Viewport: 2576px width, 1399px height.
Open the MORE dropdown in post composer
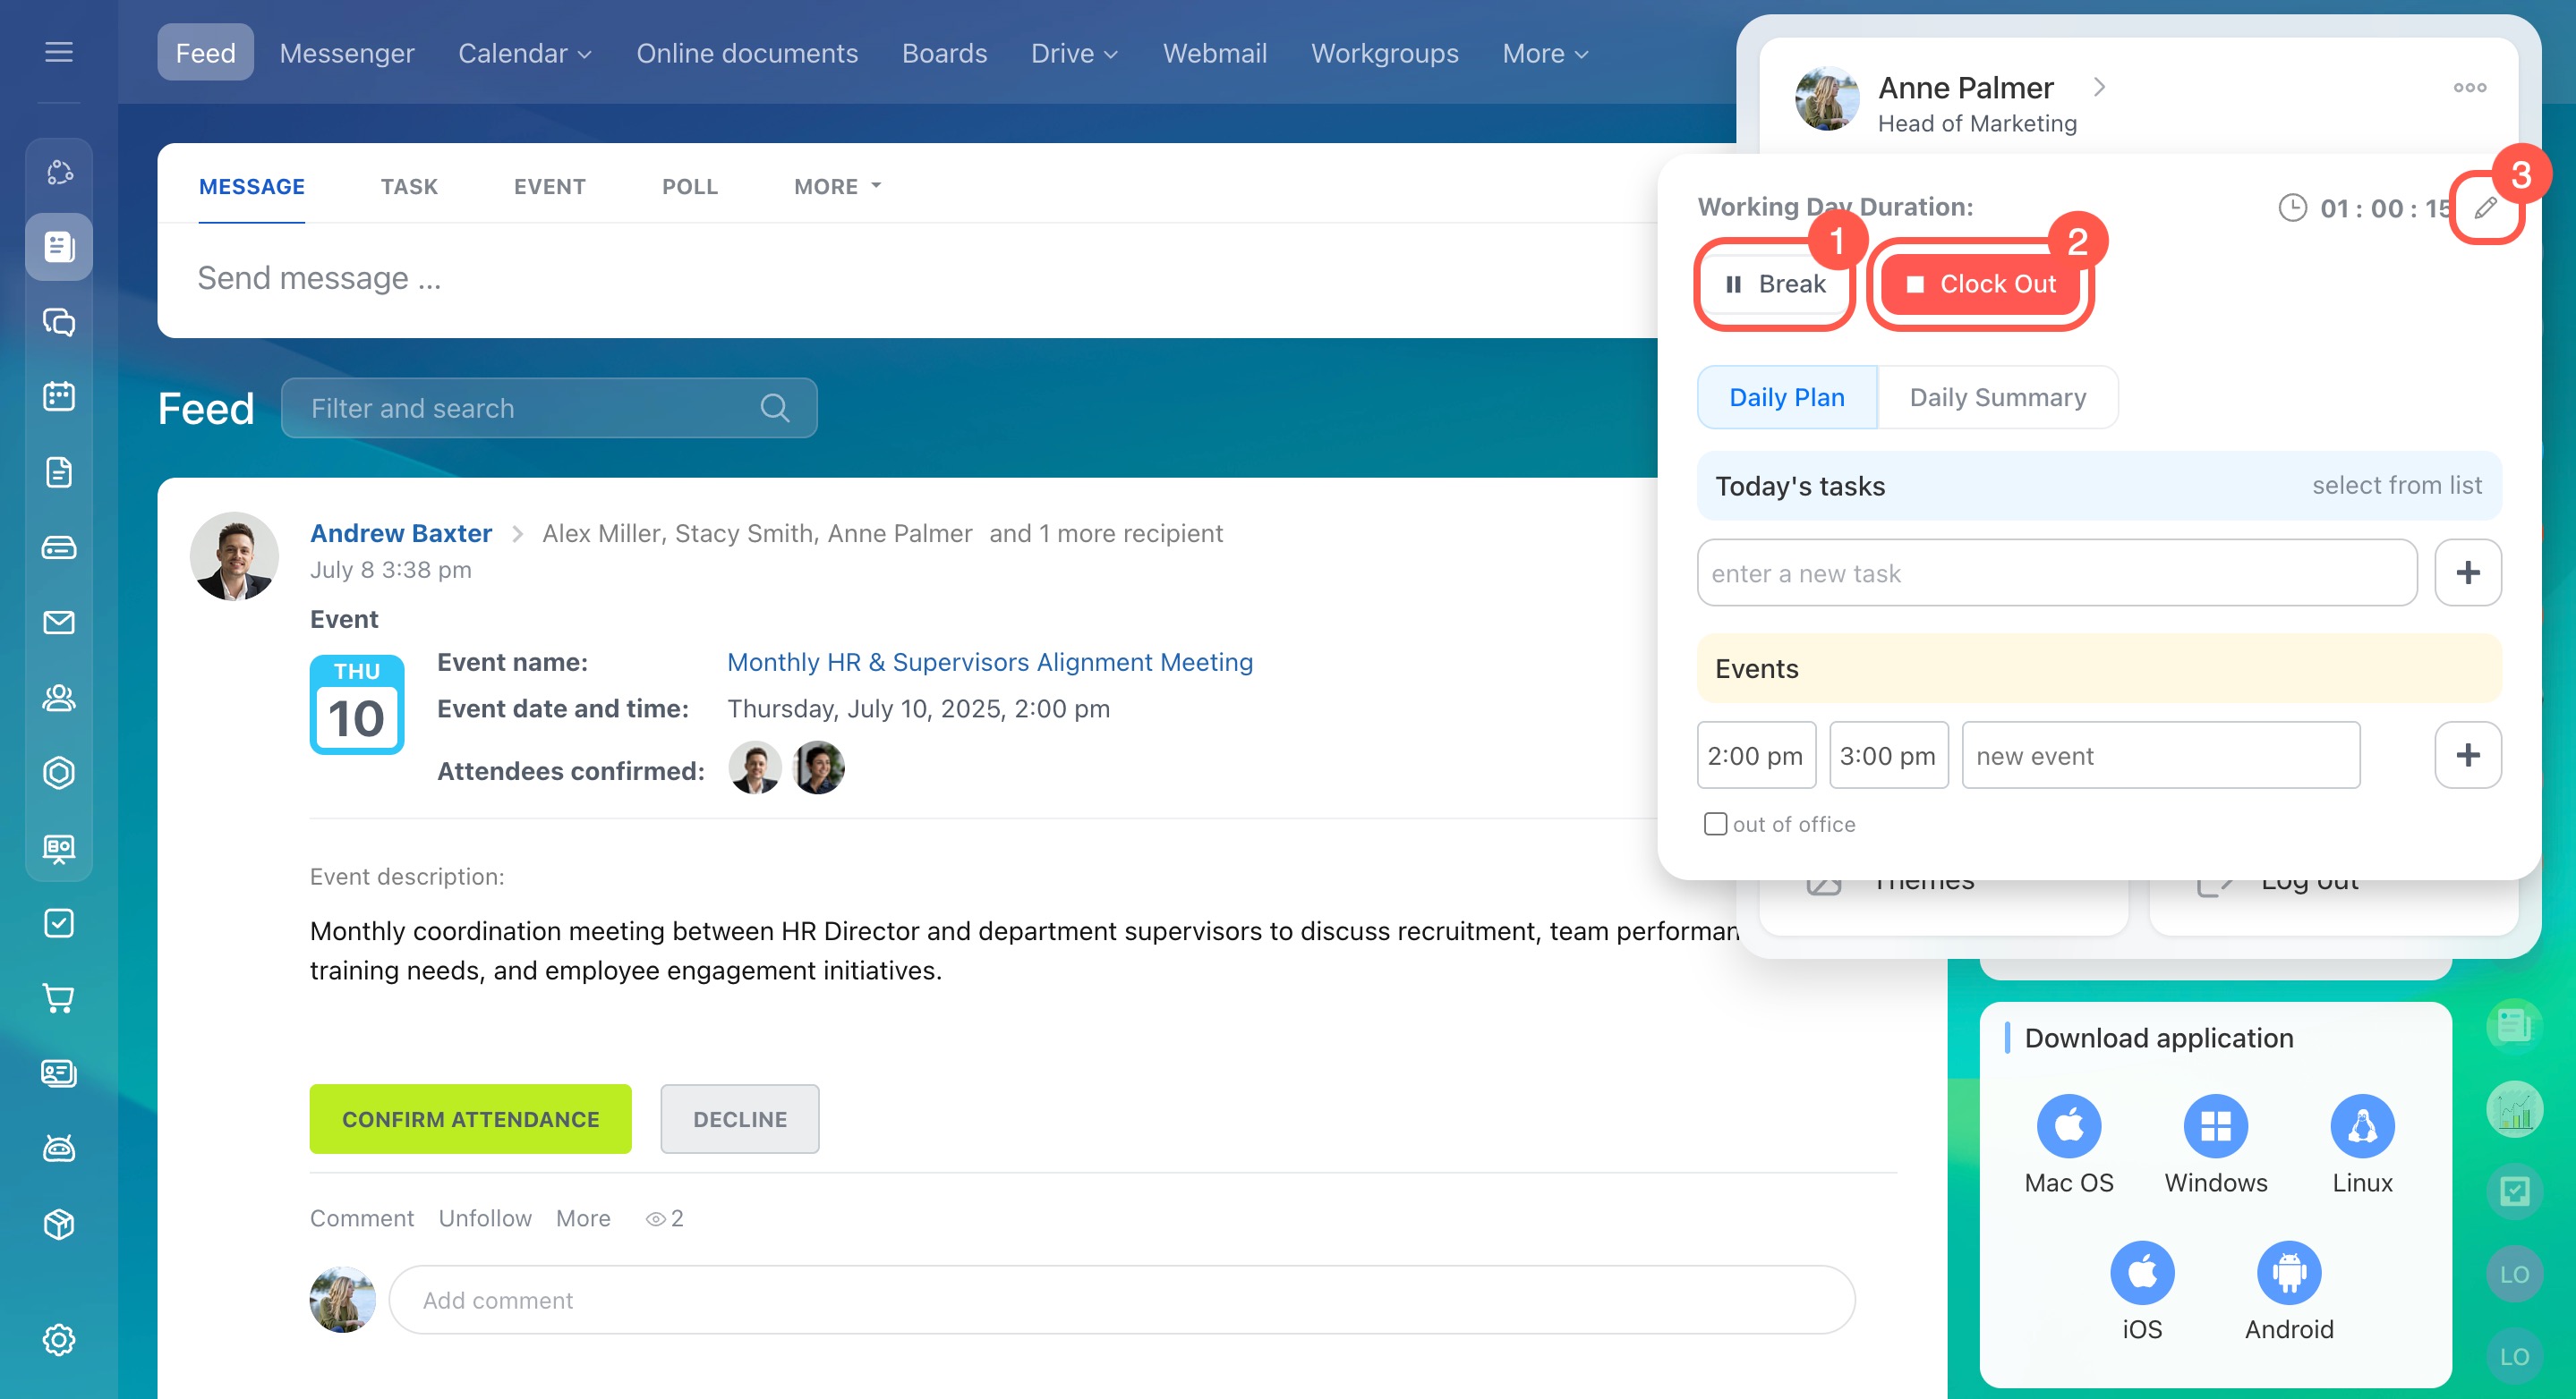coord(837,187)
